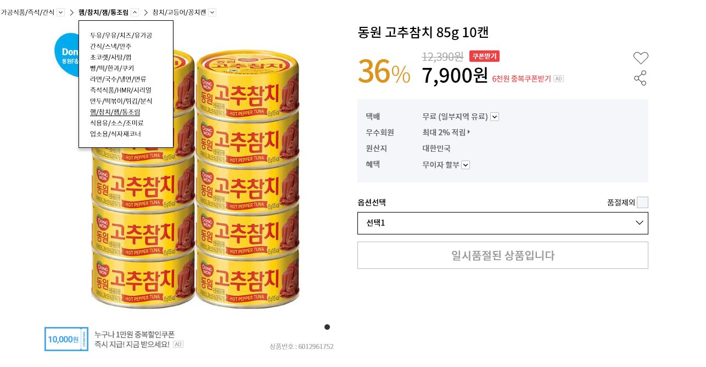Expand the 무이자 할부 benefits dropdown
Screen dimensions: 706x367
coord(466,165)
